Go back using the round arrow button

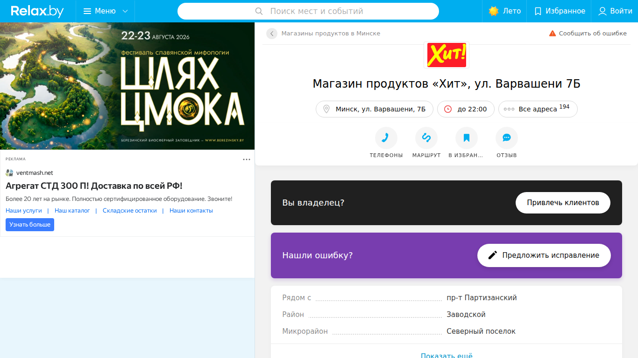(x=272, y=34)
